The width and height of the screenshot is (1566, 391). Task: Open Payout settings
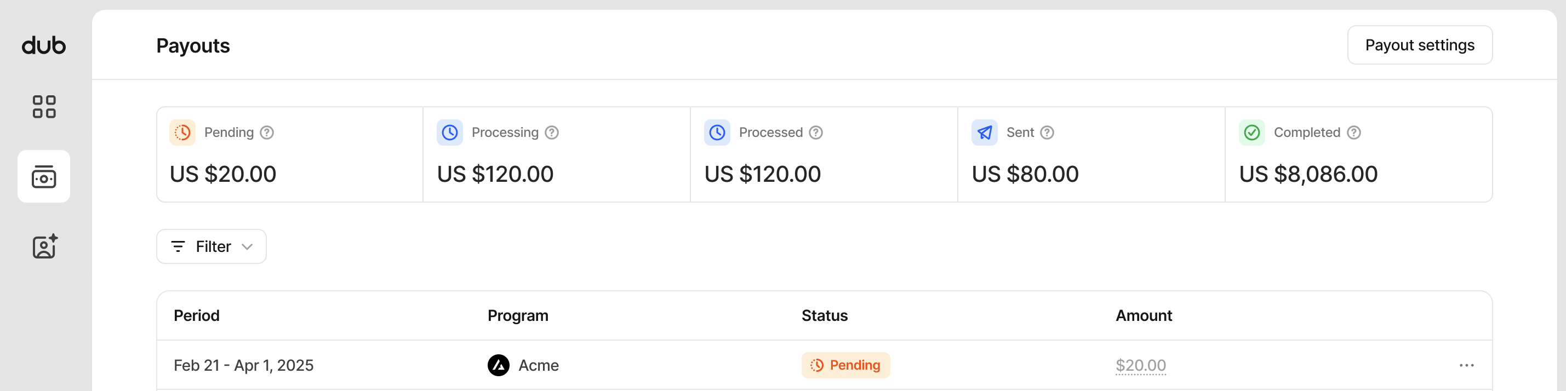point(1420,45)
